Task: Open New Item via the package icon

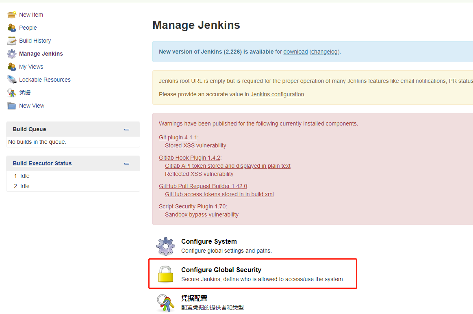Action: (x=11, y=15)
